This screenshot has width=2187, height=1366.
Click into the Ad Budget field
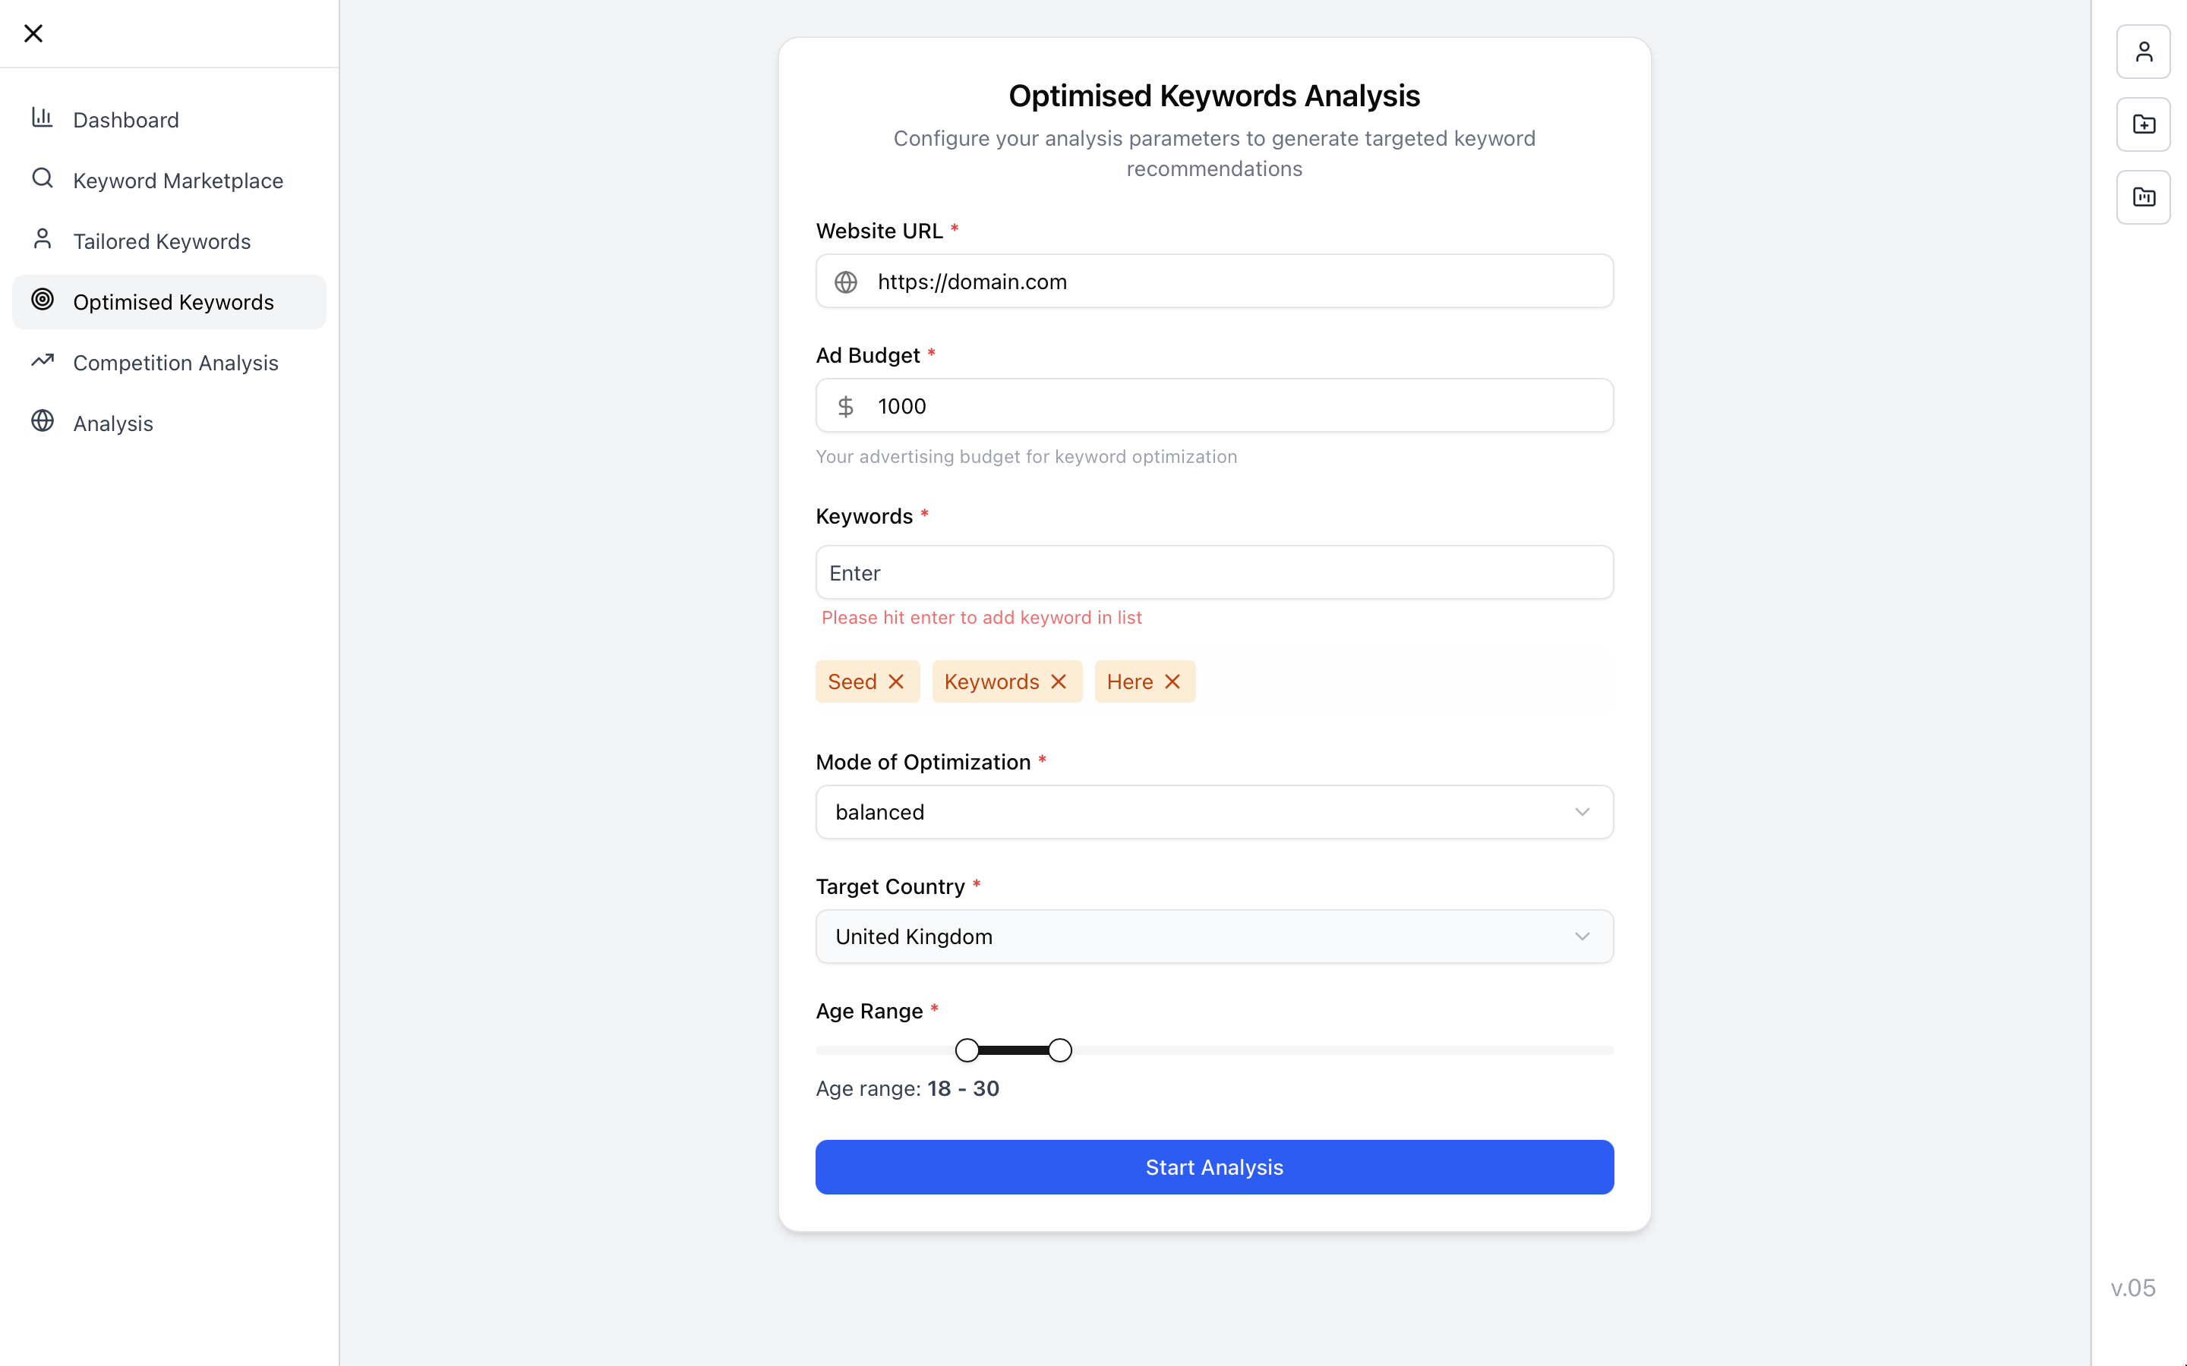pos(1213,406)
